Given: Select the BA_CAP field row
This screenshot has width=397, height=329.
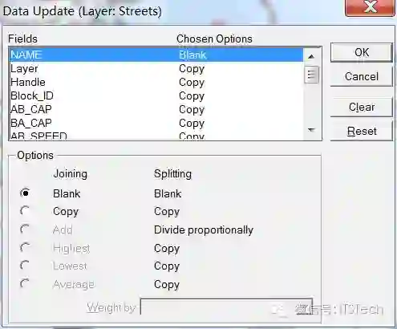Looking at the screenshot, I should coord(156,123).
